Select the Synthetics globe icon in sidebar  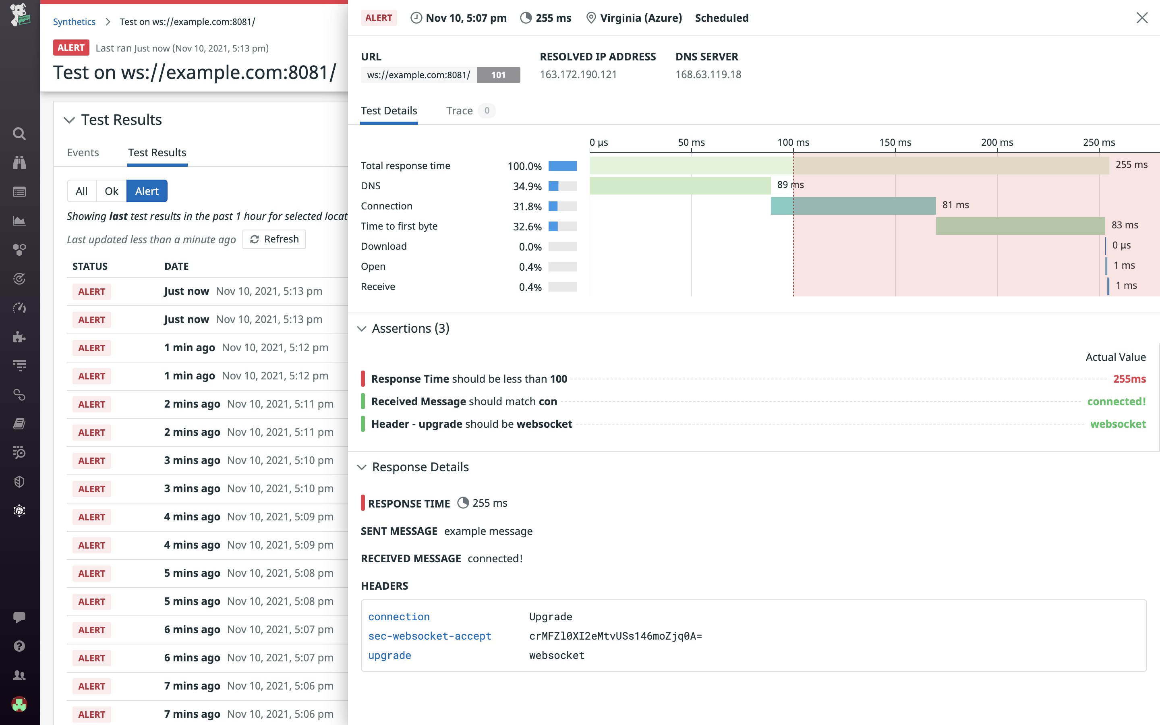(x=19, y=511)
